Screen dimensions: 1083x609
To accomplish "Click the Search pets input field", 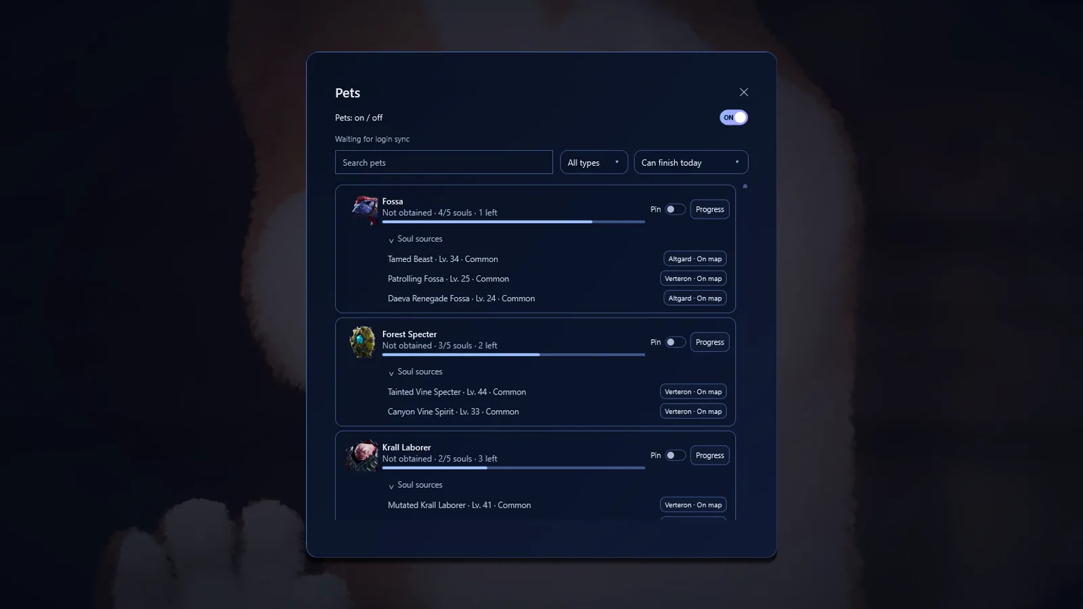I will pyautogui.click(x=444, y=162).
